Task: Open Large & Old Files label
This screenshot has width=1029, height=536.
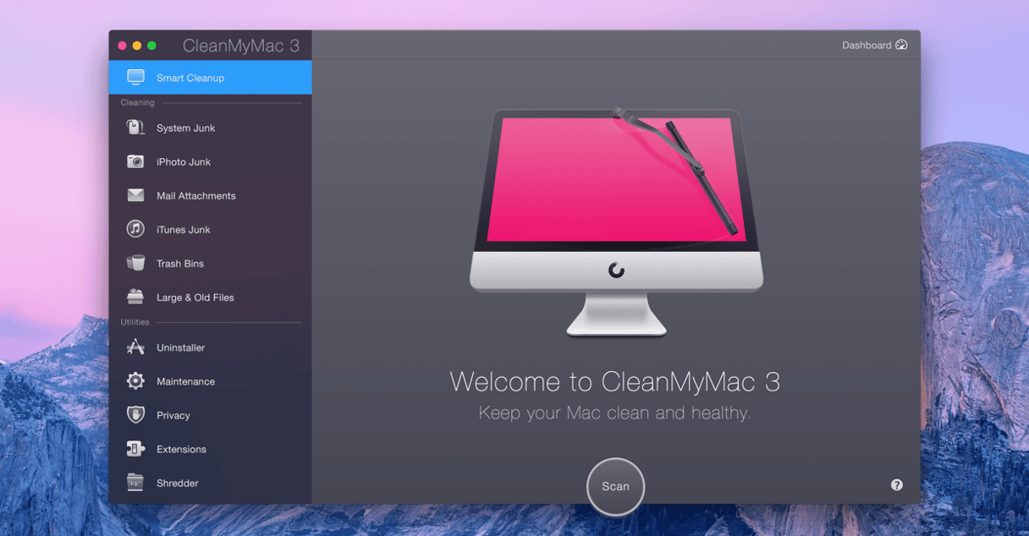Action: [x=195, y=298]
